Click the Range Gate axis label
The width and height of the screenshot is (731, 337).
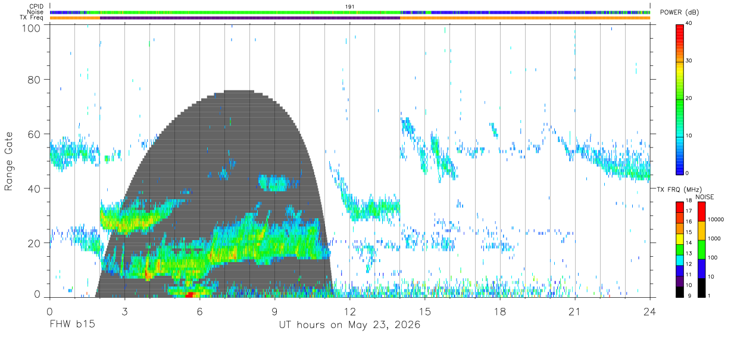tap(9, 162)
